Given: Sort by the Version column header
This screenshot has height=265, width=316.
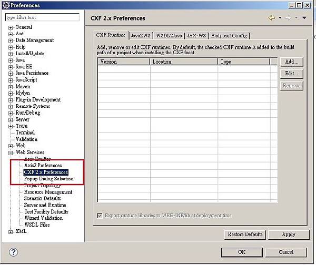Looking at the screenshot, I should [124, 62].
